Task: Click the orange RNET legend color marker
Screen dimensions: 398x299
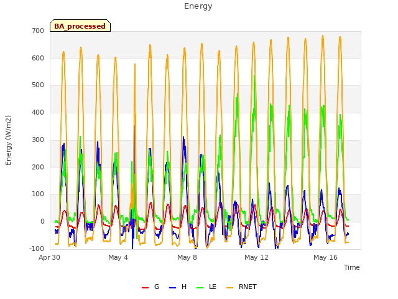Action: 229,288
